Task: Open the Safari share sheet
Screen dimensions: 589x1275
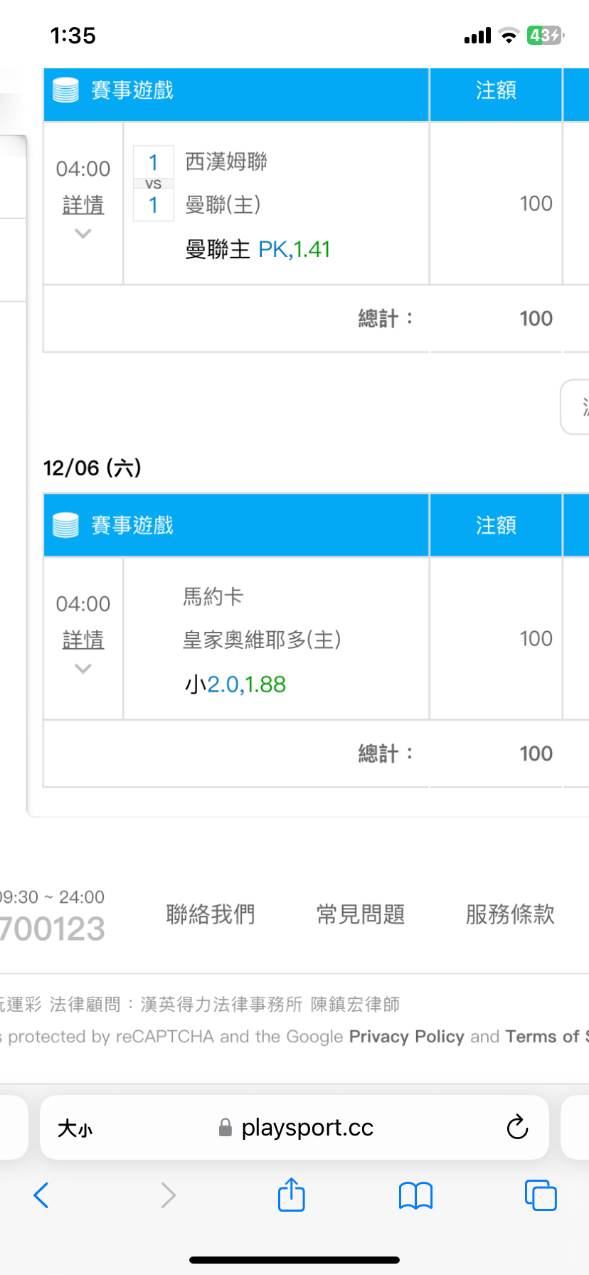Action: 291,1194
